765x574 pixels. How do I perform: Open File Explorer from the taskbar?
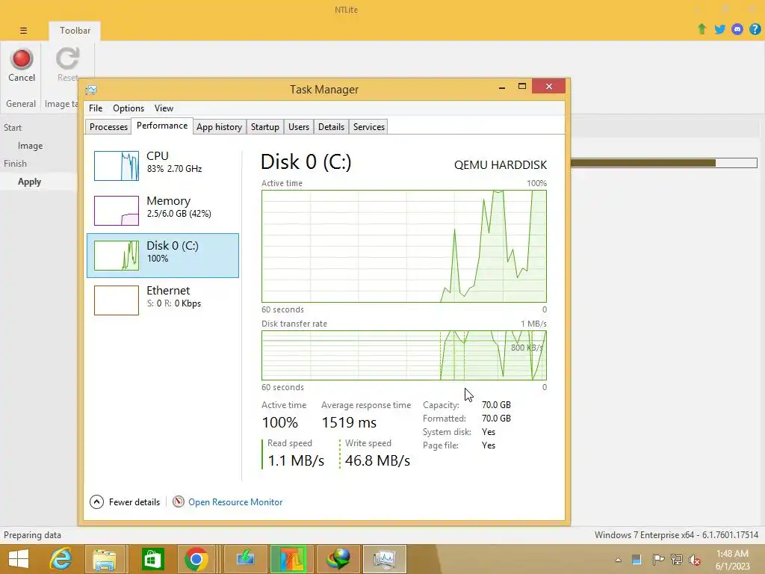(x=105, y=559)
